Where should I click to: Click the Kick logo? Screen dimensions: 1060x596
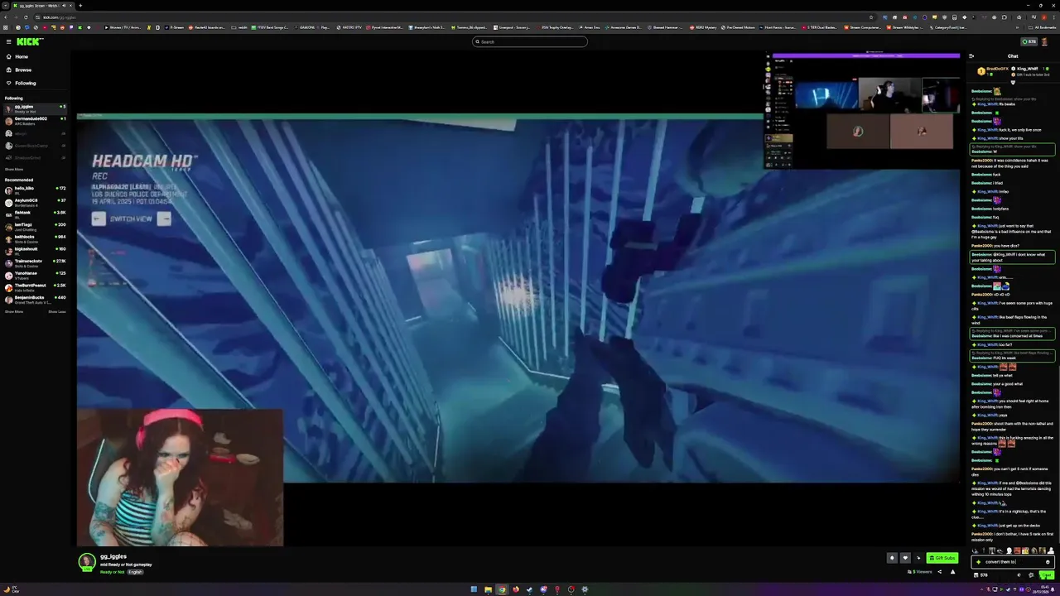(30, 41)
